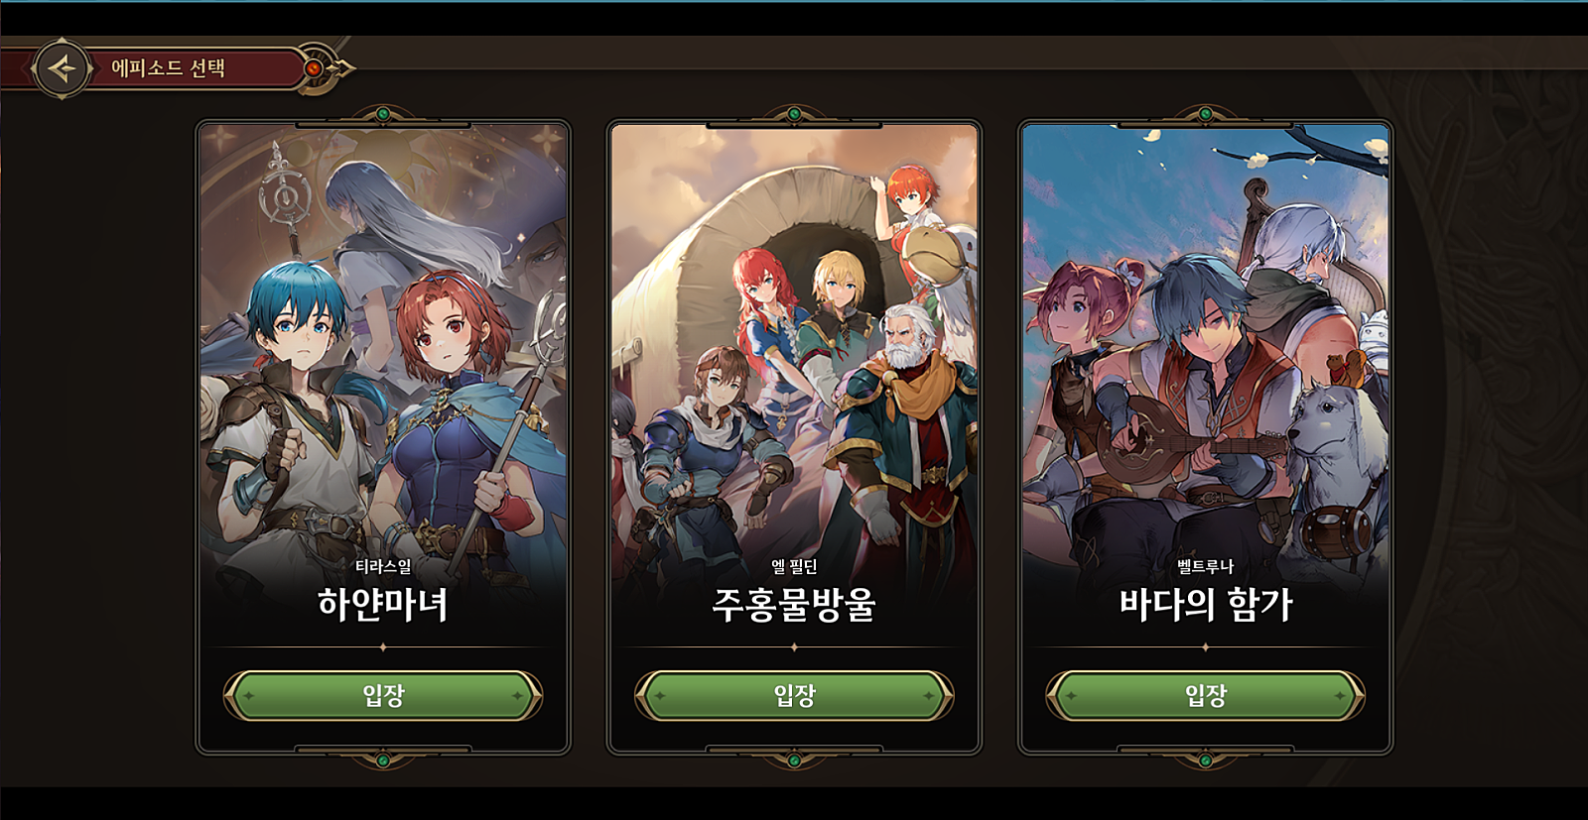This screenshot has width=1588, height=820.
Task: Click the 에피소드 선택 header title
Action: [168, 68]
